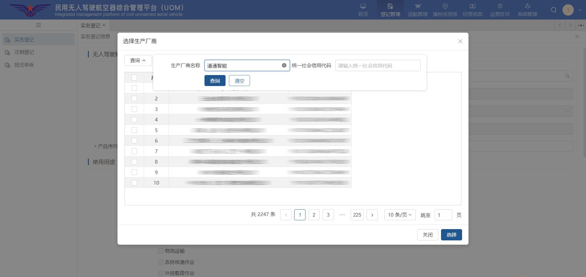Screen dimensions: 586x277
Task: Open 适航管理 drone icon in header
Action: 418,7
